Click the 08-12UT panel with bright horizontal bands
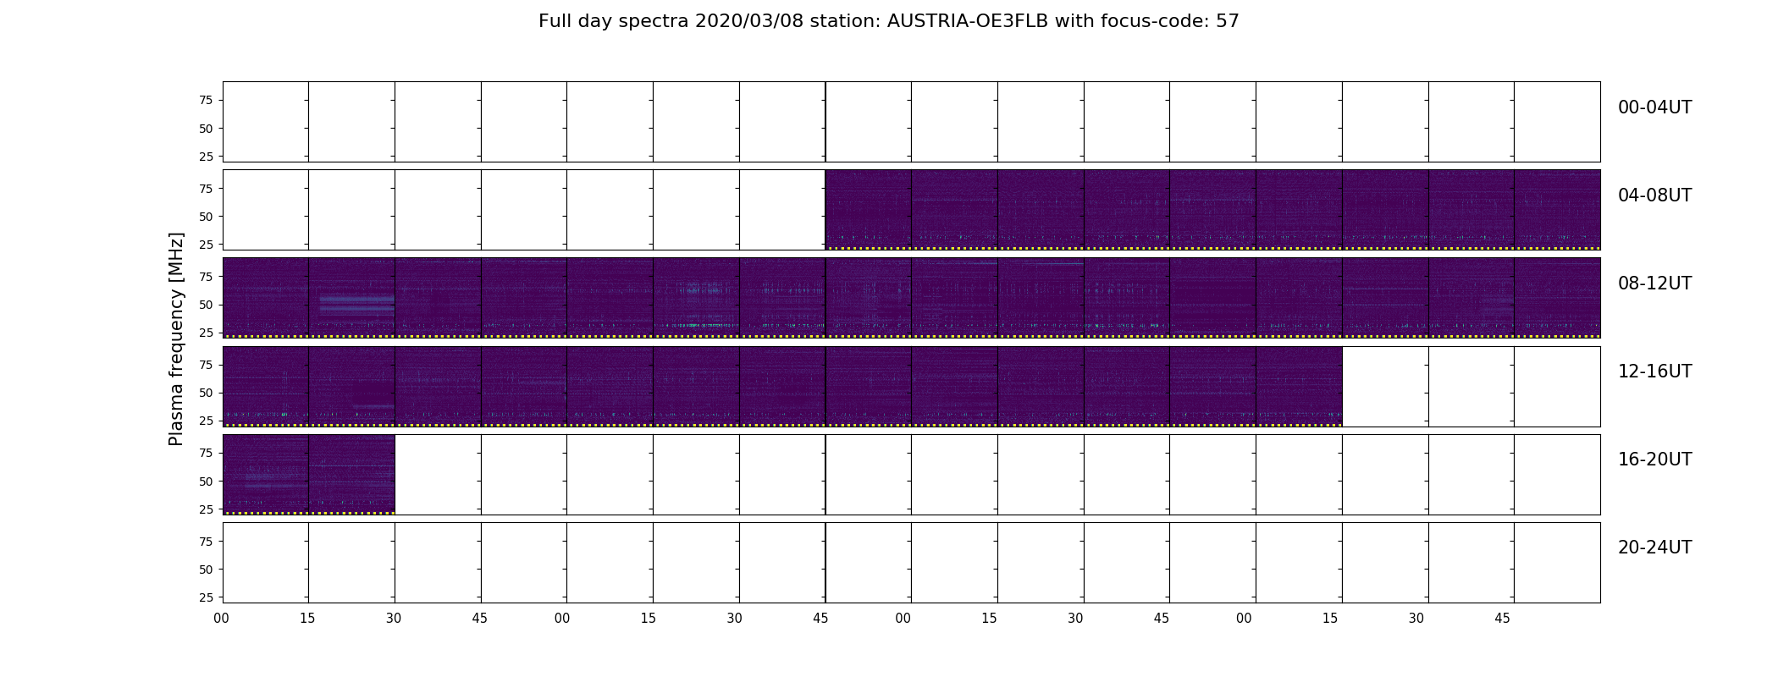The image size is (1778, 677). tap(351, 298)
